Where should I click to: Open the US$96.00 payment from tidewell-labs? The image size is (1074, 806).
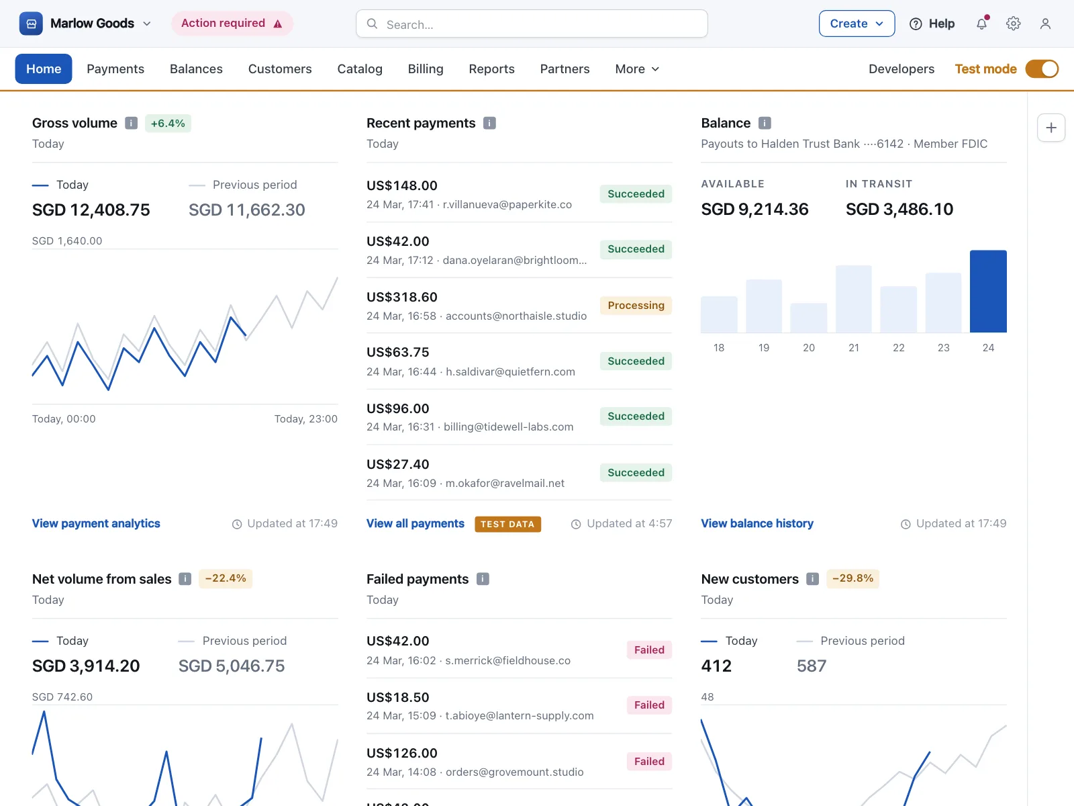click(x=519, y=417)
